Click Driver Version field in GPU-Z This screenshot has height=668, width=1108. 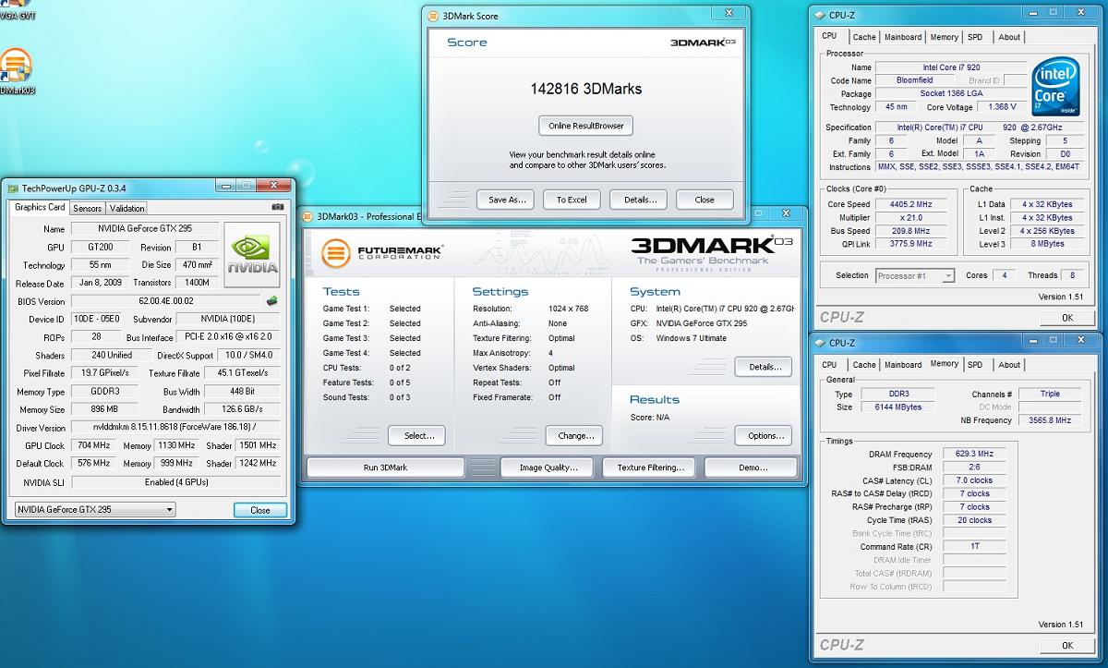tap(175, 428)
